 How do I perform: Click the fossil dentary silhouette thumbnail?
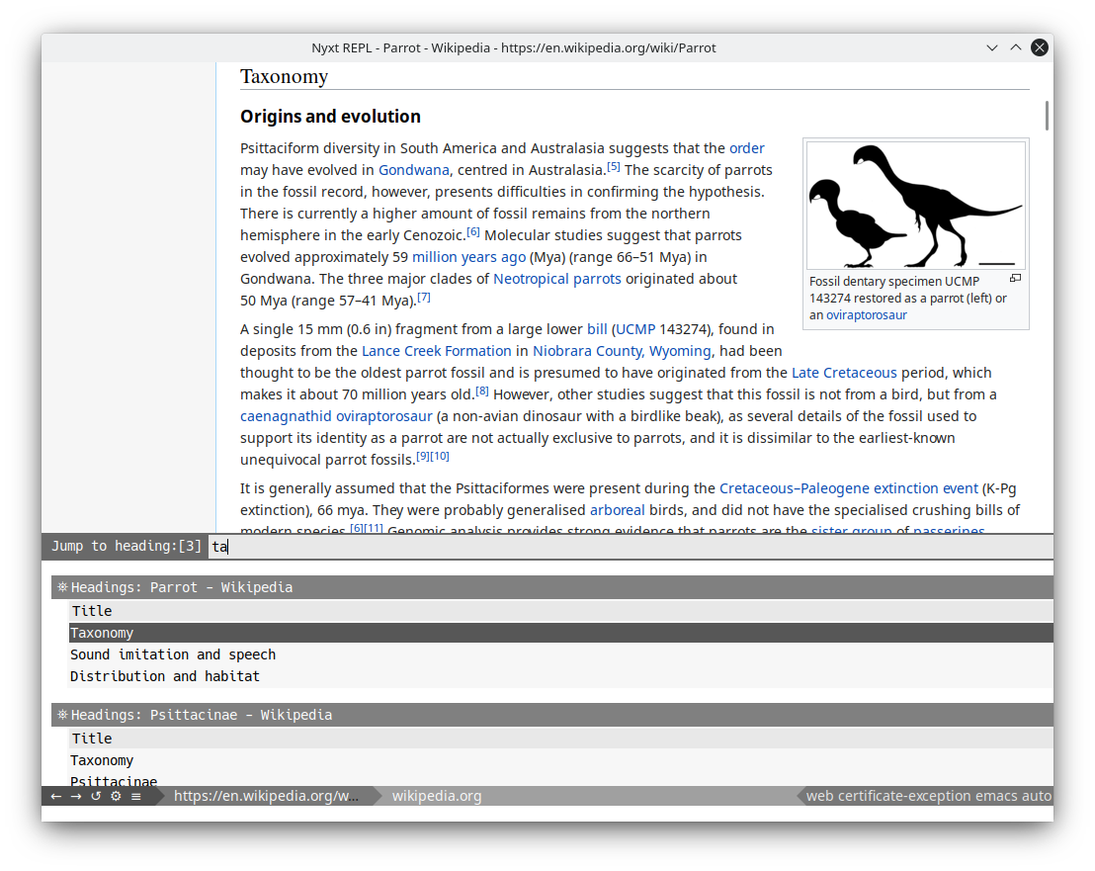coord(915,206)
